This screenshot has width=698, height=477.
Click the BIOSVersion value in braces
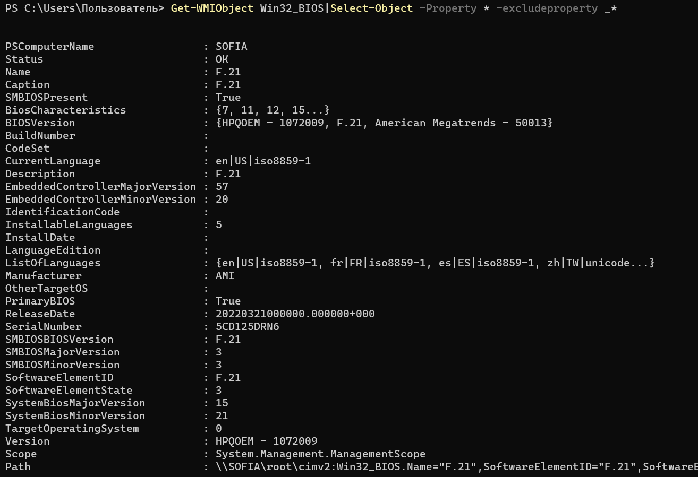[384, 123]
